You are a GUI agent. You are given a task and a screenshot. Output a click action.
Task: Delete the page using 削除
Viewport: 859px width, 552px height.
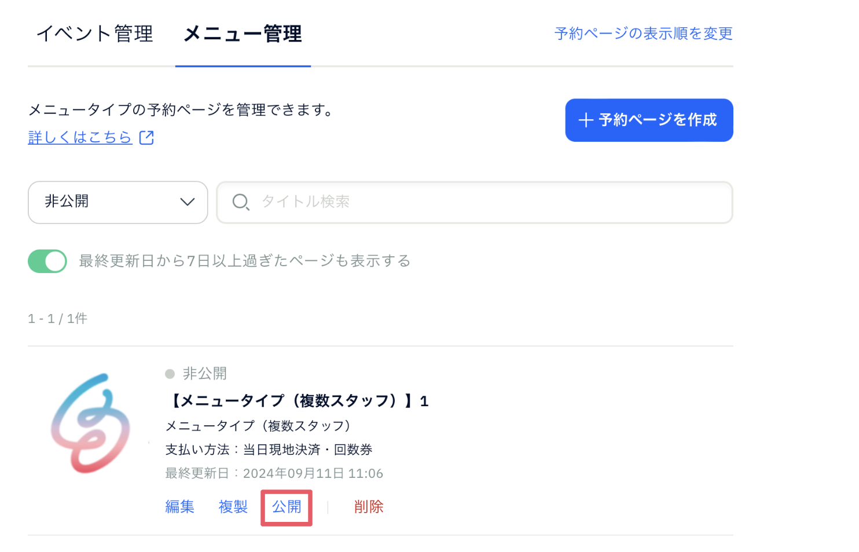(x=369, y=507)
